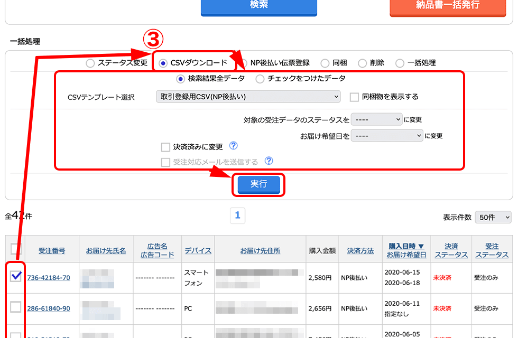Open help icon beside 決済済みに変更
Screen dimensions: 518x338
point(233,146)
